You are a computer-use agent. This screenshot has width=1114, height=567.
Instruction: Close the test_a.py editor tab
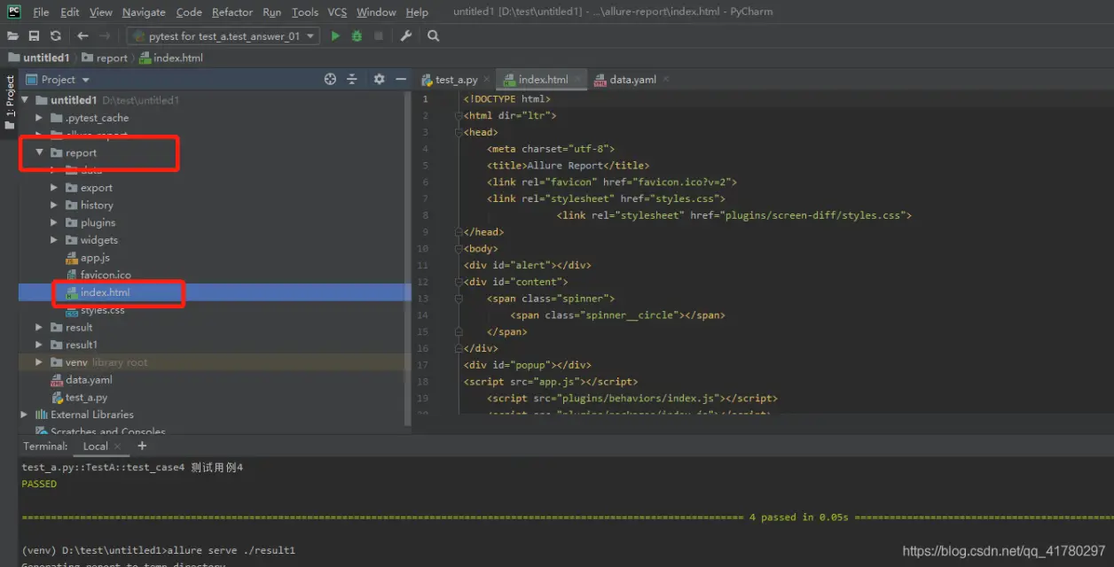point(484,80)
